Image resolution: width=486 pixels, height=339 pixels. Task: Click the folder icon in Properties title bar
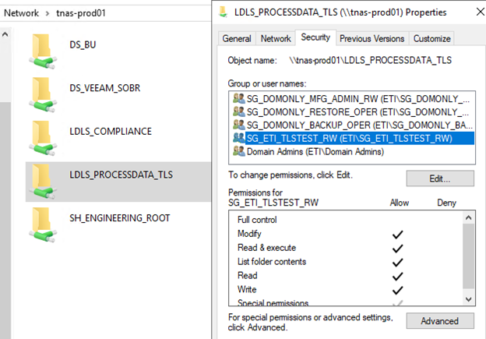tap(224, 10)
